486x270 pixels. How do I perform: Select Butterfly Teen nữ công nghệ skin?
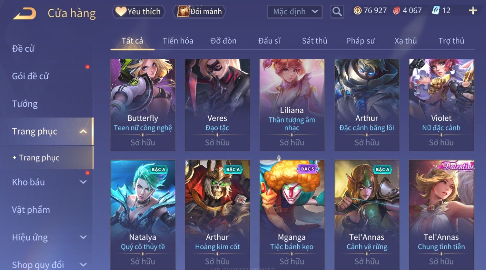pos(143,105)
